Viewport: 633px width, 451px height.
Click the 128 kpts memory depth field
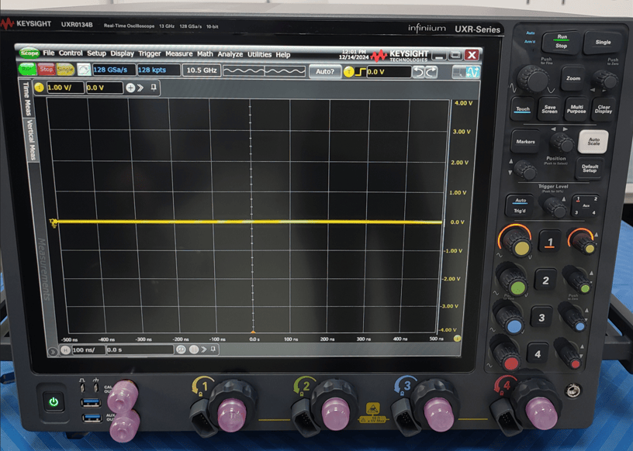[x=158, y=70]
